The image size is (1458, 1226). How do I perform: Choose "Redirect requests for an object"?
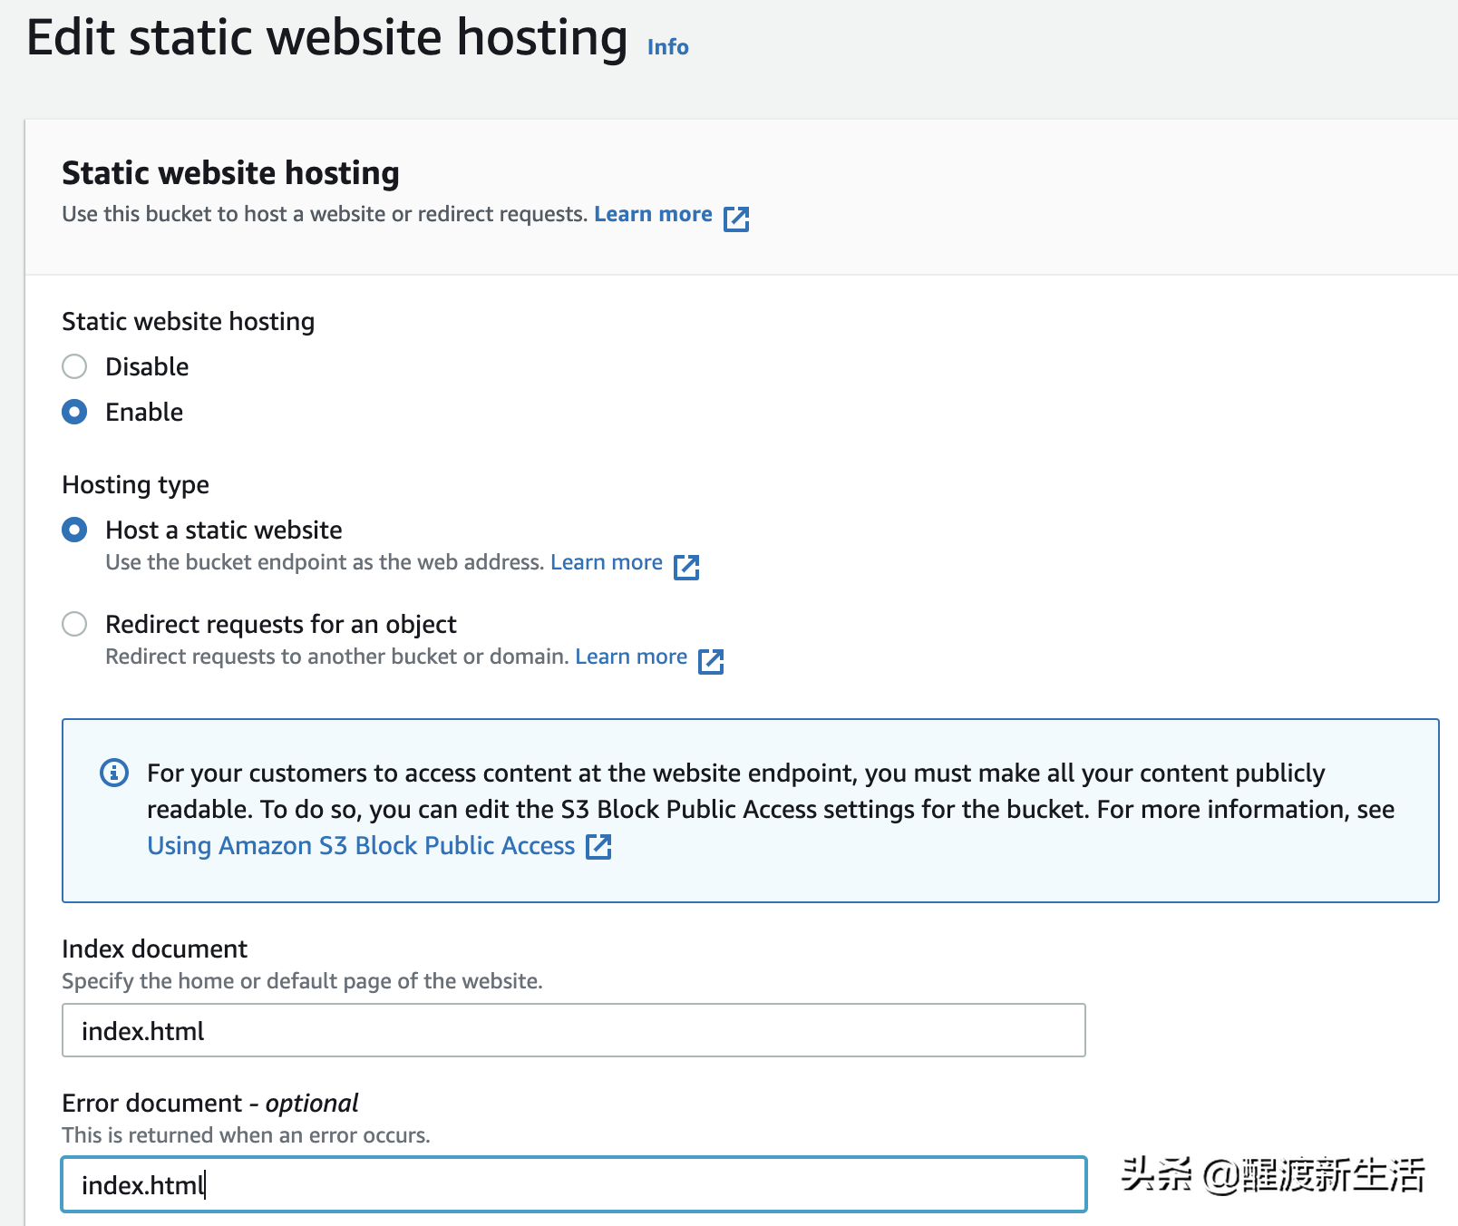74,624
